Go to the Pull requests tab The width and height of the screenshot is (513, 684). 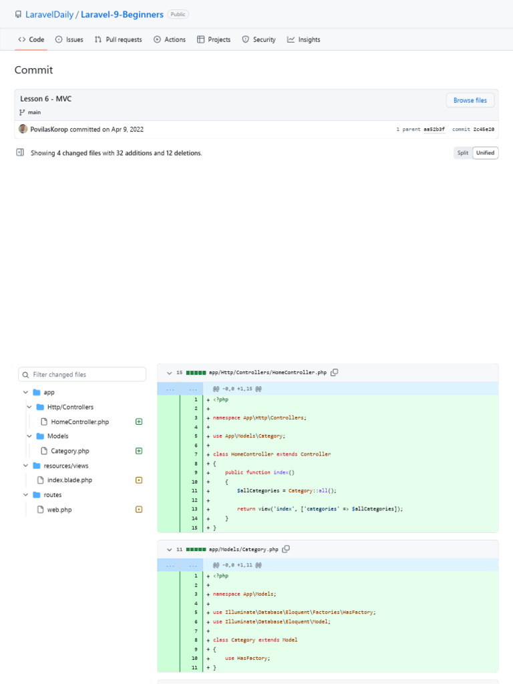118,39
